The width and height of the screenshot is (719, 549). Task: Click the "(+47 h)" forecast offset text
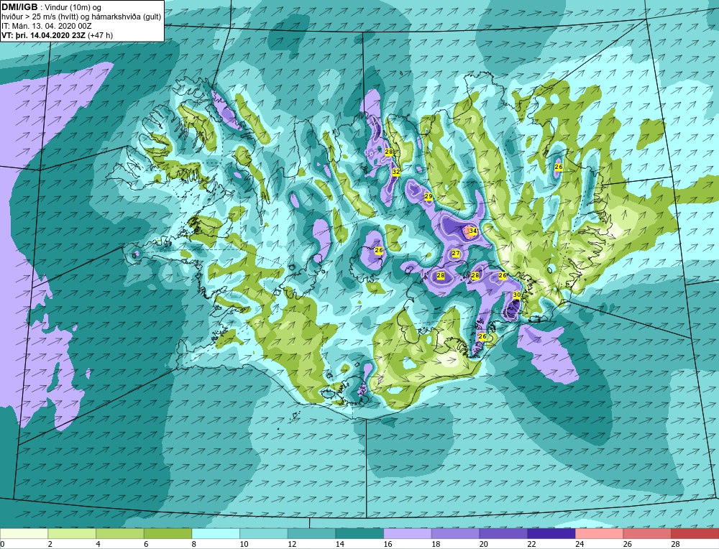tap(100, 35)
